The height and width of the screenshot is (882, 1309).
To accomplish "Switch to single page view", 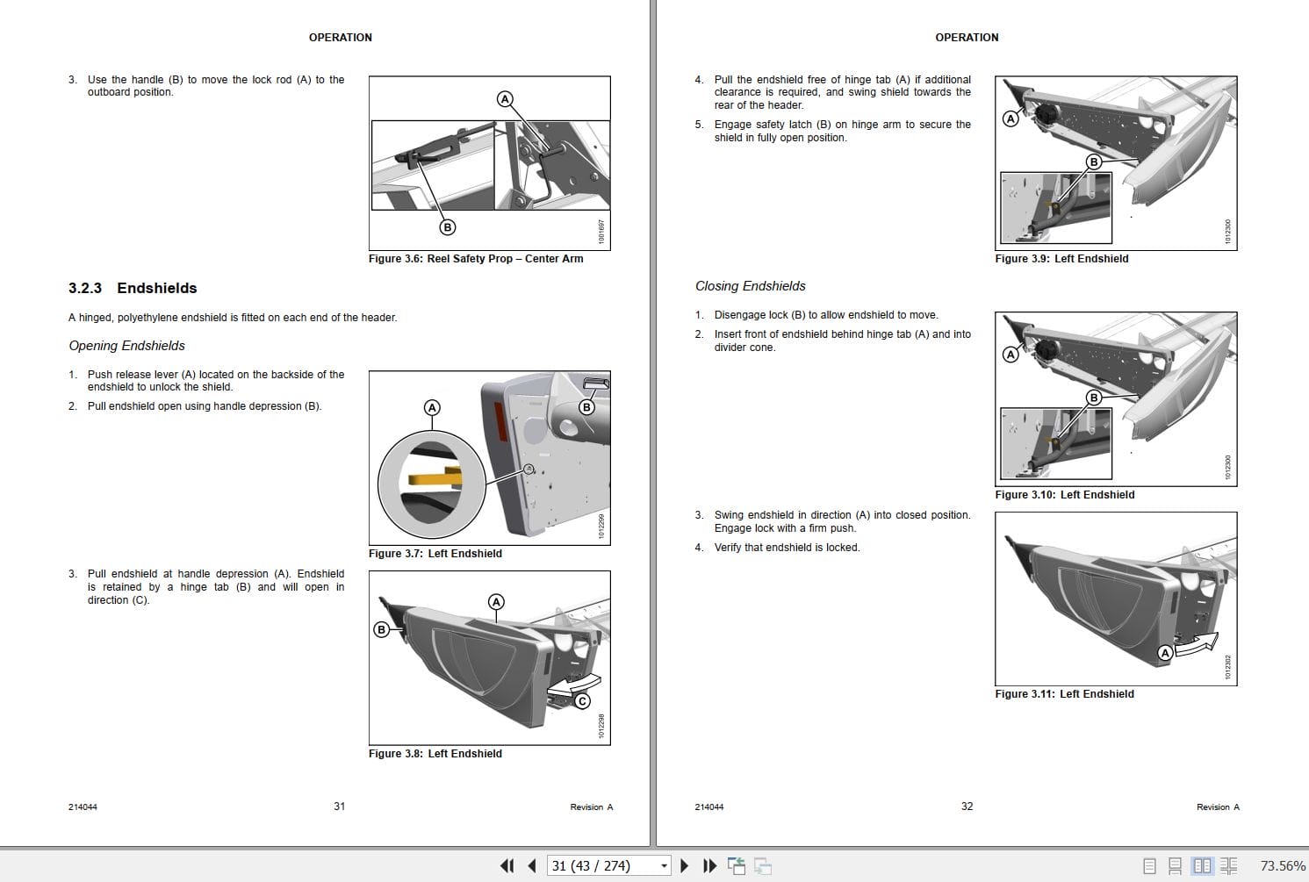I will coord(1149,865).
